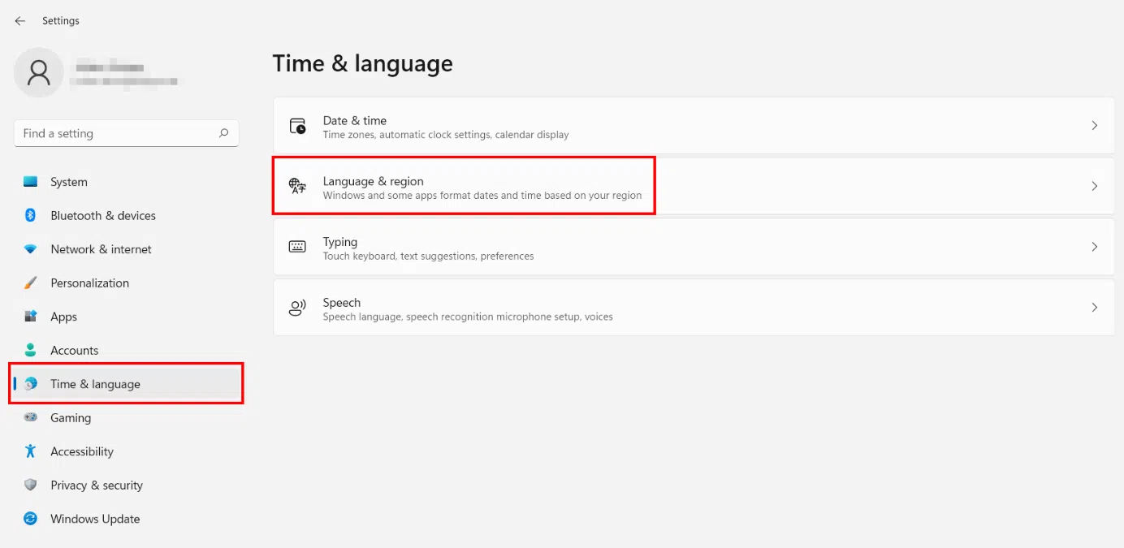Click the Personalization paintbrush icon

point(31,283)
